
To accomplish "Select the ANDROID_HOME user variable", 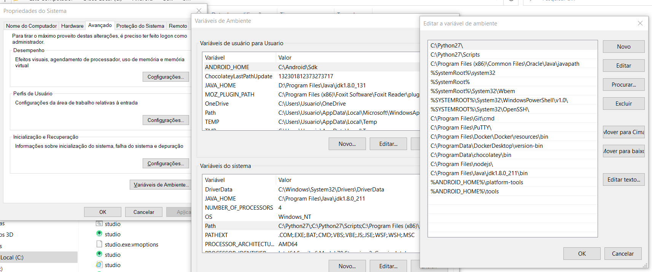I will point(311,67).
